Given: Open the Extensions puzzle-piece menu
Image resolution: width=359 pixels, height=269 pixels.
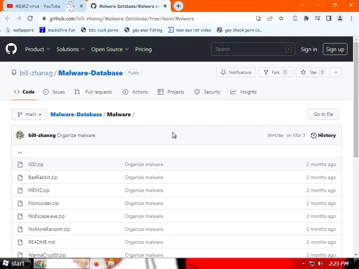Looking at the screenshot, I should click(306, 19).
